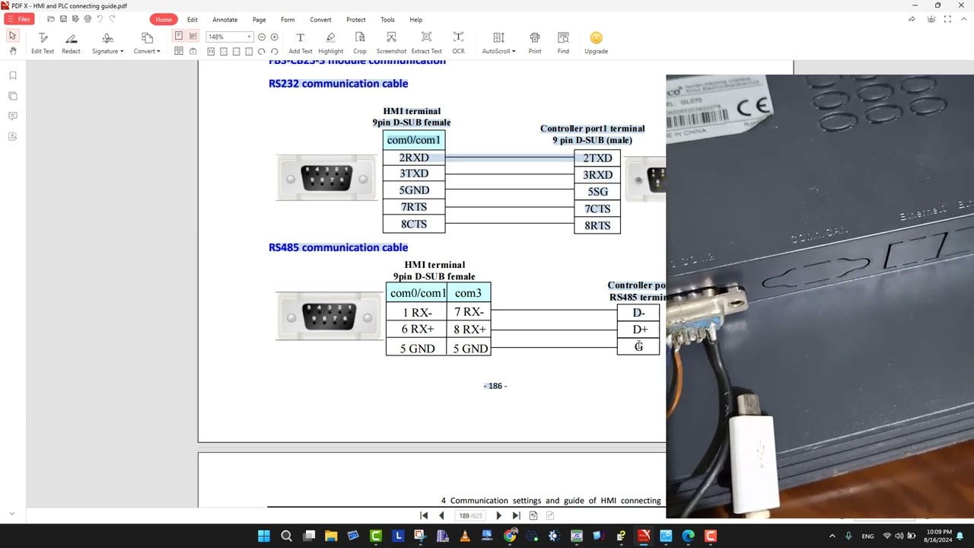Viewport: 974px width, 548px height.
Task: Open the Page ribbon tab
Action: coord(259,20)
